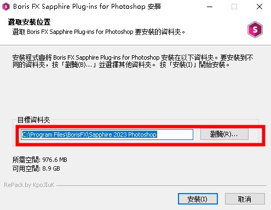
Task: Click the large Boris FX Sapphire logo
Action: (x=255, y=30)
